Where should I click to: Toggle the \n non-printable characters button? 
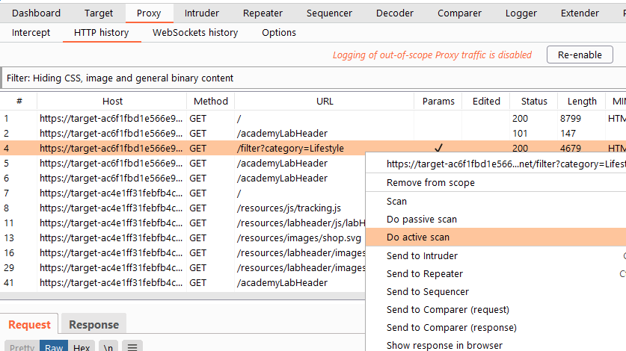[x=108, y=347]
